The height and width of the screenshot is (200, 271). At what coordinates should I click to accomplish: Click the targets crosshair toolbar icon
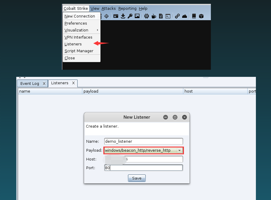pos(106,16)
